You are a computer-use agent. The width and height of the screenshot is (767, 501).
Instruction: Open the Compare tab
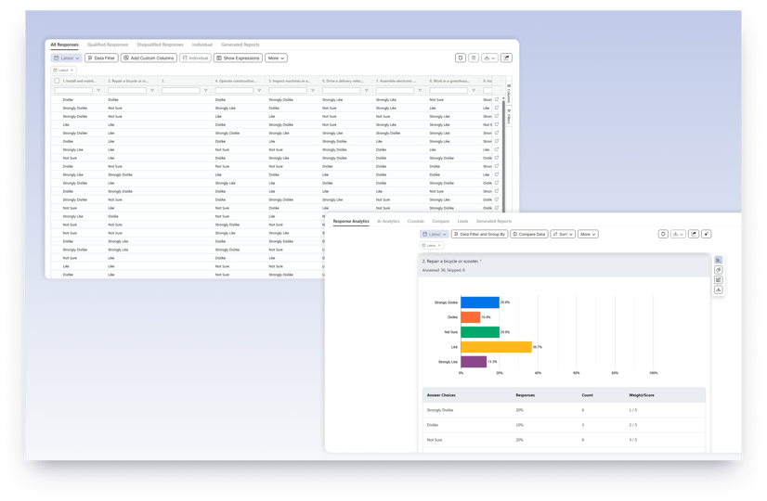441,222
